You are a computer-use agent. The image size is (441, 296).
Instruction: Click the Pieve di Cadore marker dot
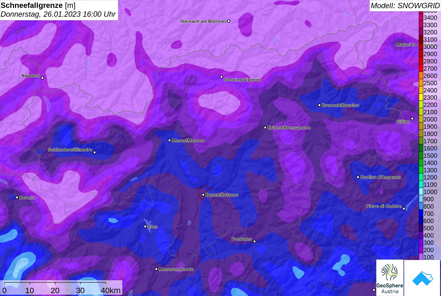pos(404,208)
